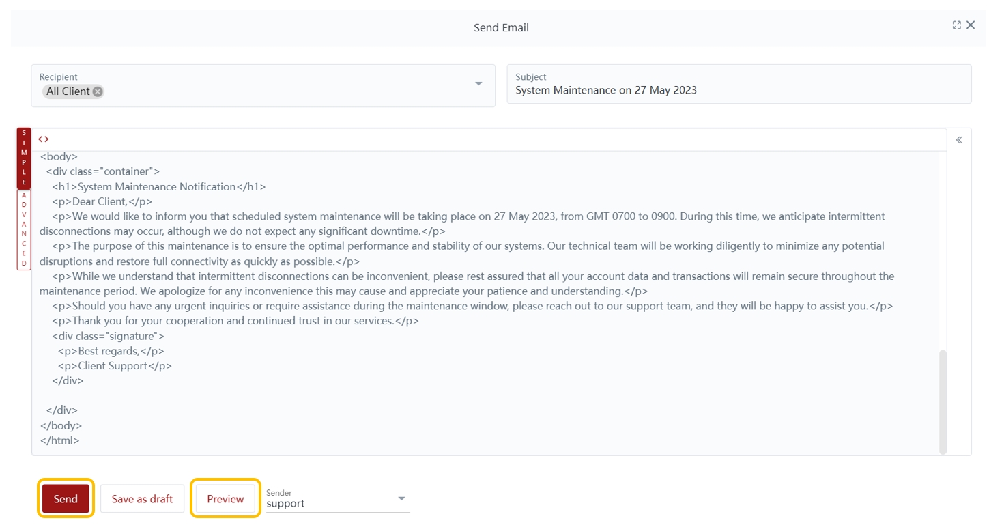
Task: Switch to the SIMPLE editor tab
Action: pos(24,158)
